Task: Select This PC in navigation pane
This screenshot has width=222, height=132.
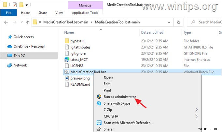Action: click(29, 56)
